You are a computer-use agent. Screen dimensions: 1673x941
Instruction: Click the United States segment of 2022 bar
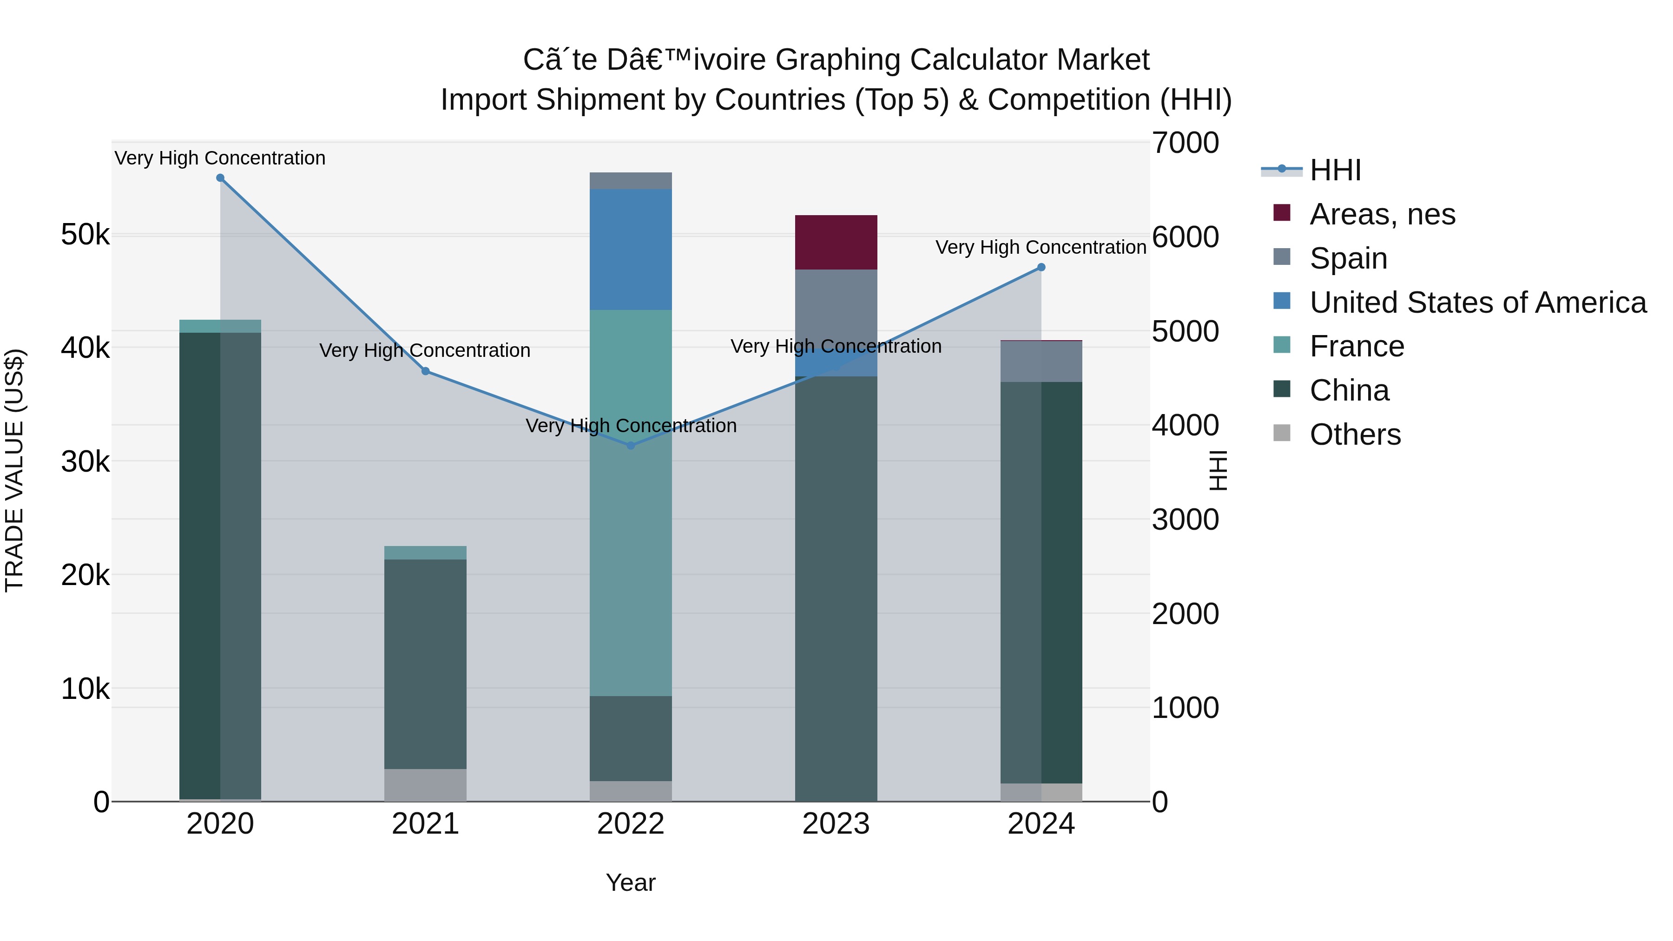(631, 250)
